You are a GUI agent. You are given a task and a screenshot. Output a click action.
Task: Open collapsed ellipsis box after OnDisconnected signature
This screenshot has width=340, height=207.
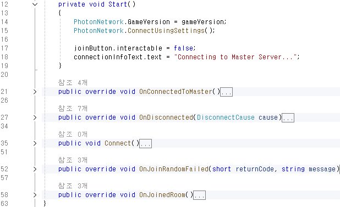[288, 118]
